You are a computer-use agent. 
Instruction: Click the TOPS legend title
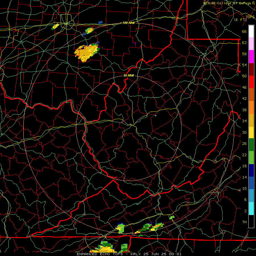point(250,17)
